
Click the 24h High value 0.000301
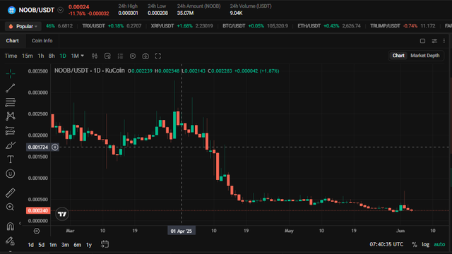point(129,13)
